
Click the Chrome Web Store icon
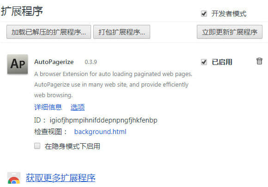coord(14,178)
